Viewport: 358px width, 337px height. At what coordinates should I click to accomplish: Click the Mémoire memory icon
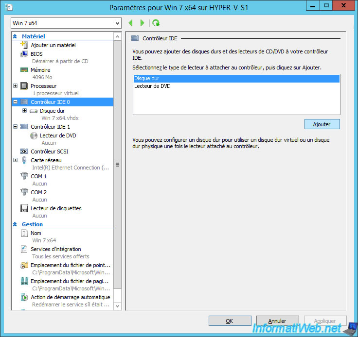pyautogui.click(x=24, y=70)
